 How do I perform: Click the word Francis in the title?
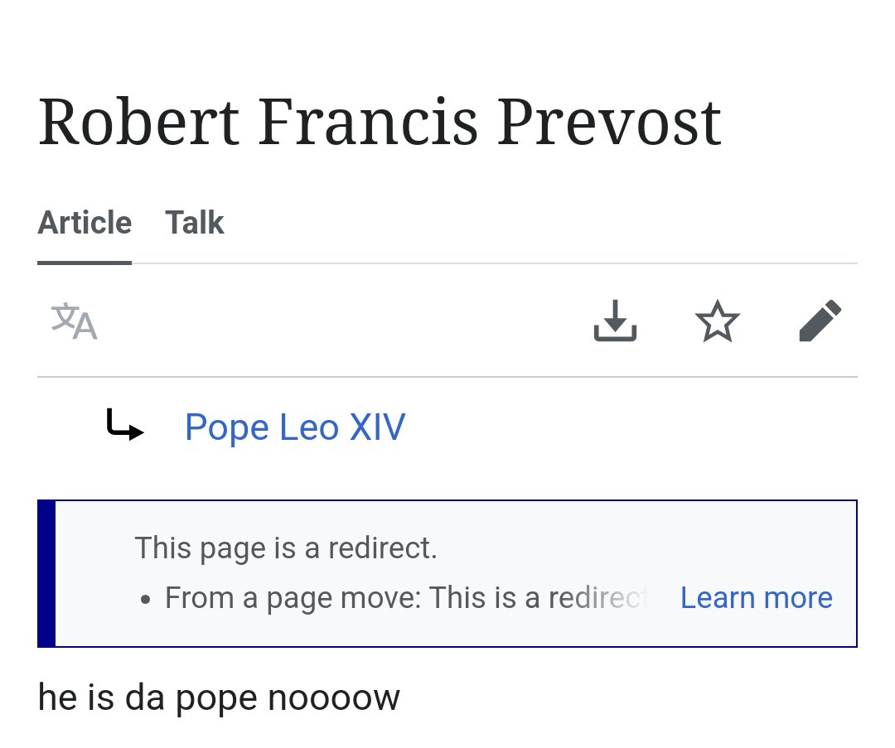pyautogui.click(x=368, y=122)
